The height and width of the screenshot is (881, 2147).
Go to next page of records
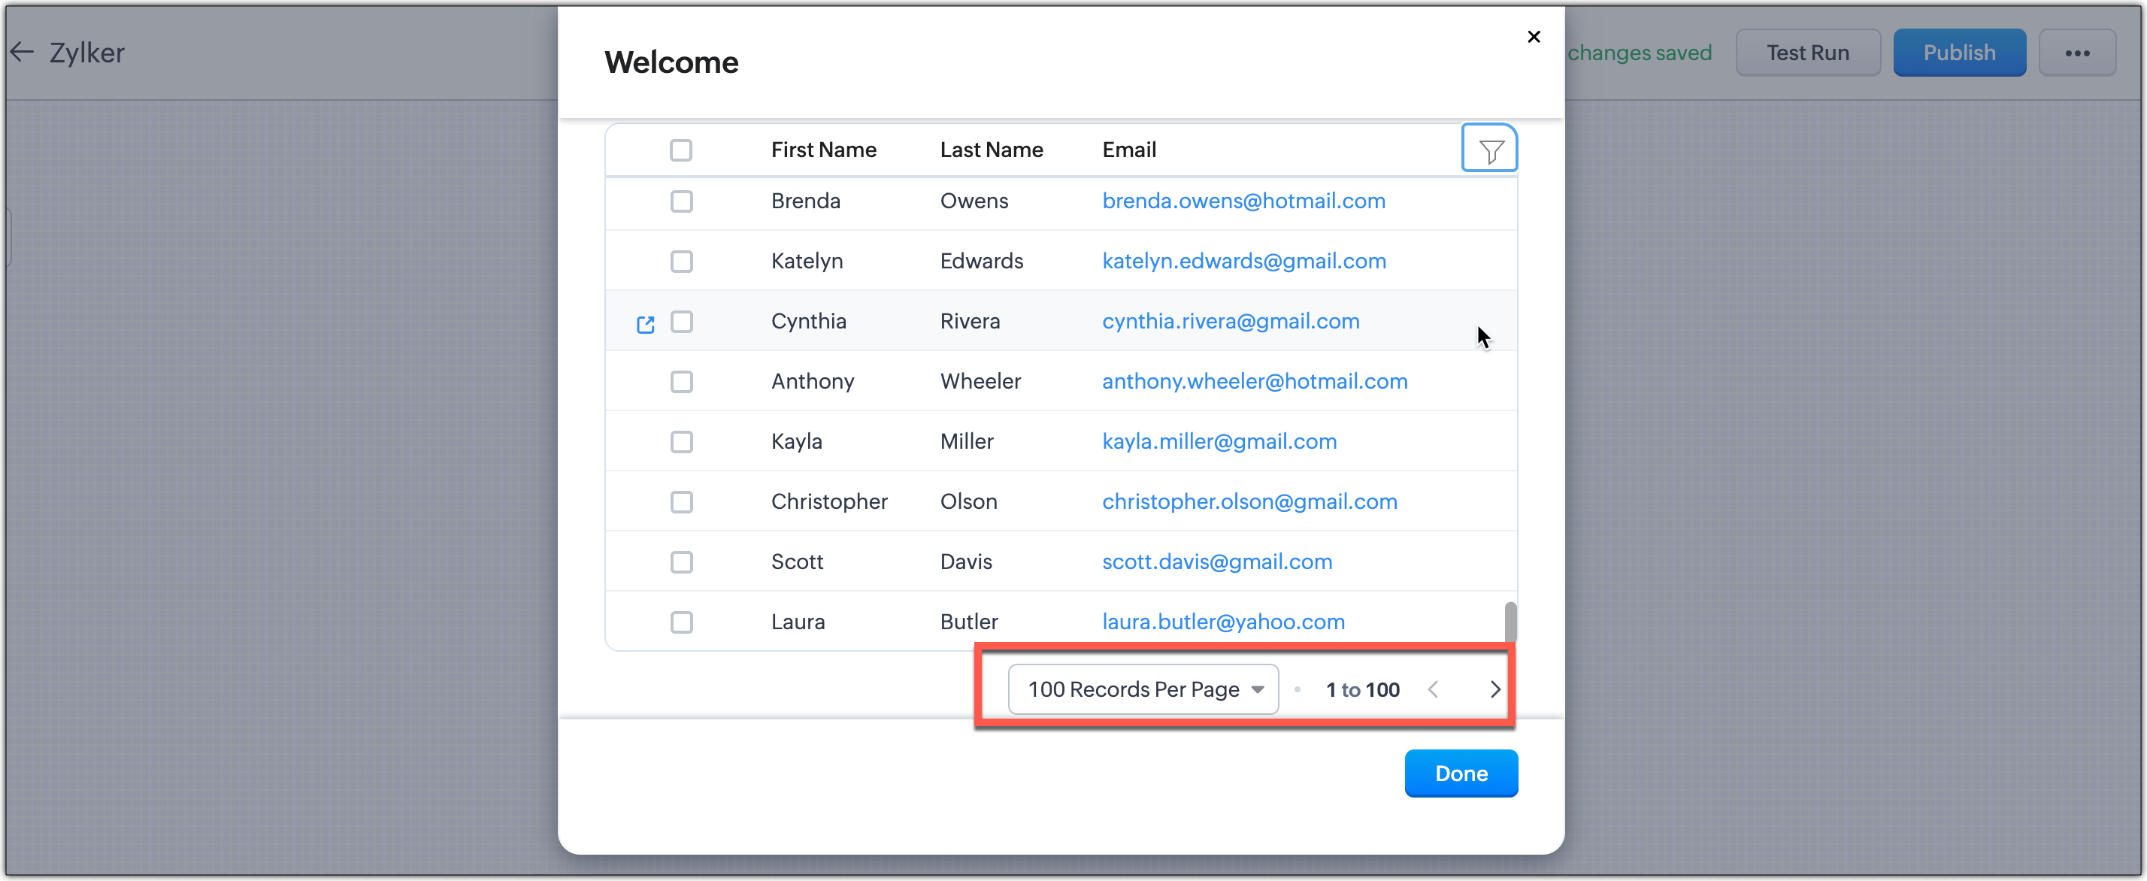(x=1494, y=689)
